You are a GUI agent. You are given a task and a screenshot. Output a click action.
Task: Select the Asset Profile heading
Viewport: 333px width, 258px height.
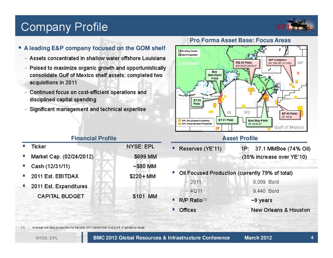pos(240,138)
